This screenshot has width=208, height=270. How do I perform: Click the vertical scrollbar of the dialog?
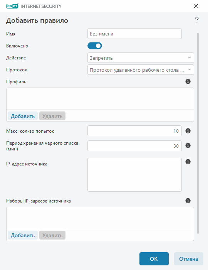(x=198, y=133)
